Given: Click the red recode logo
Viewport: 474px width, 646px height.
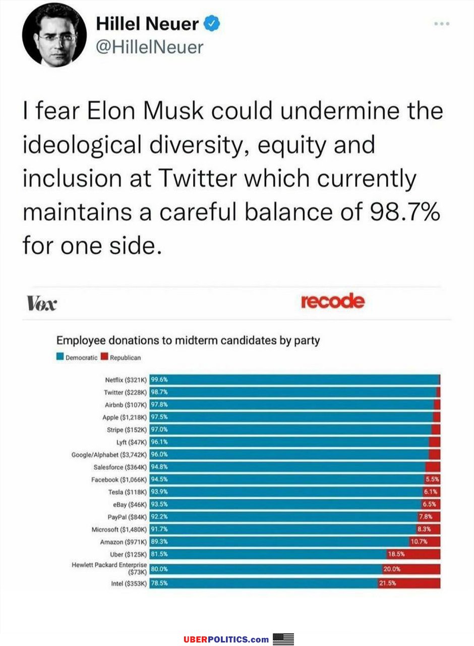Looking at the screenshot, I should (x=332, y=302).
